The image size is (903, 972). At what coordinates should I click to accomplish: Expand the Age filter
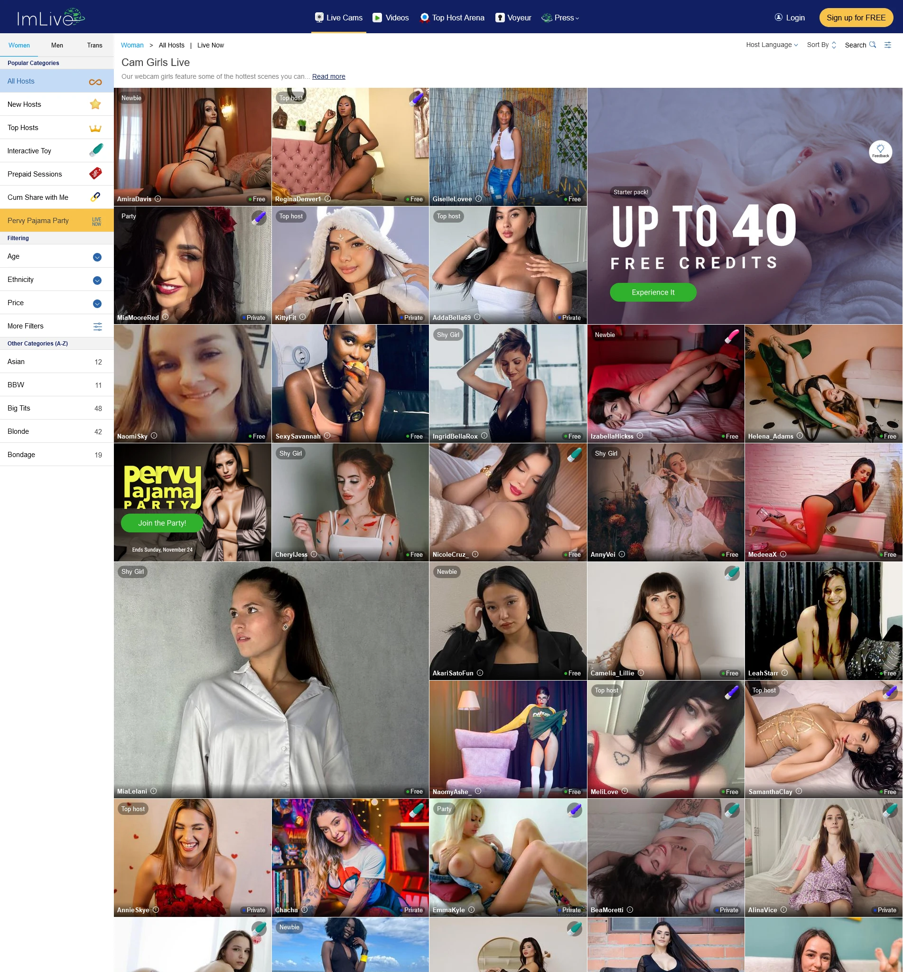[x=97, y=257]
